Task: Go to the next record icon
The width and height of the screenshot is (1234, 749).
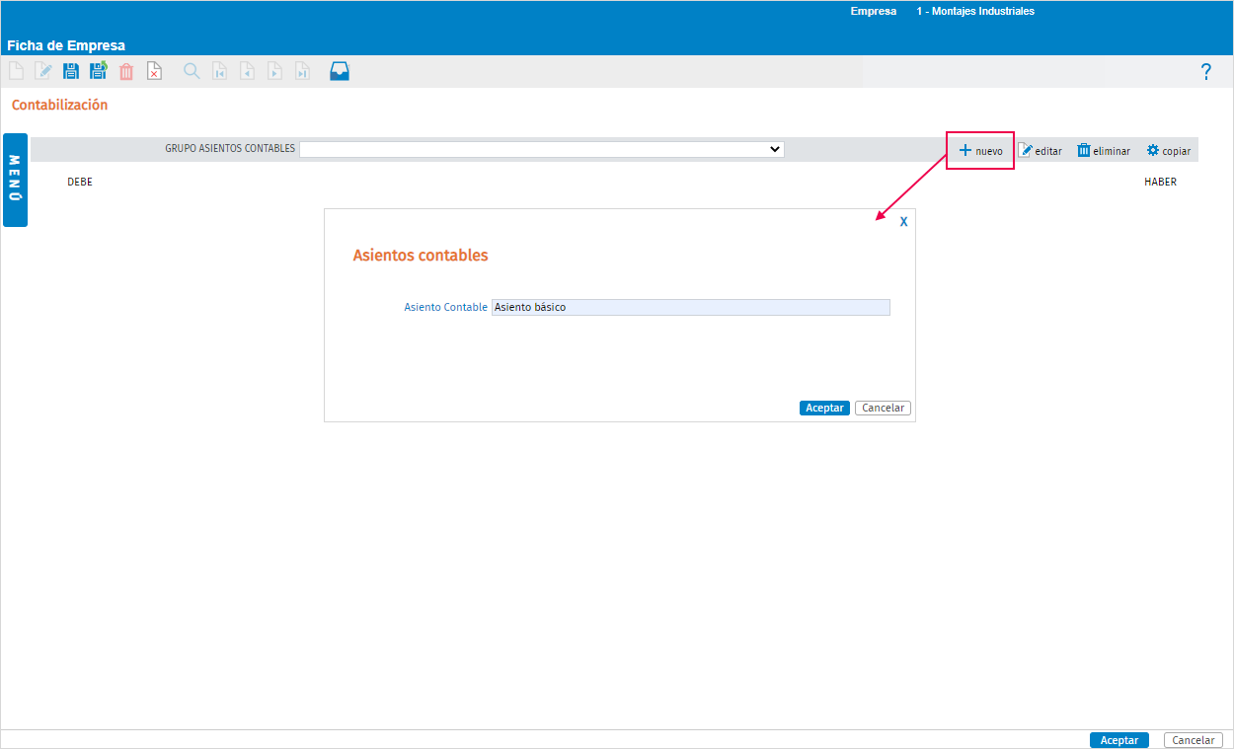Action: [275, 71]
